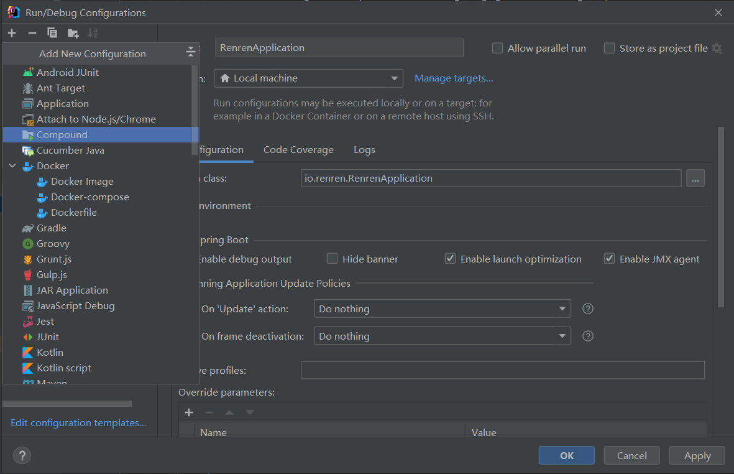Click the collapse icon in Add New Configuration header

point(190,52)
